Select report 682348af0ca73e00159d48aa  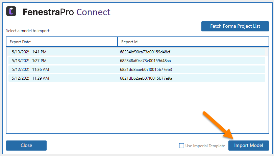137,61
